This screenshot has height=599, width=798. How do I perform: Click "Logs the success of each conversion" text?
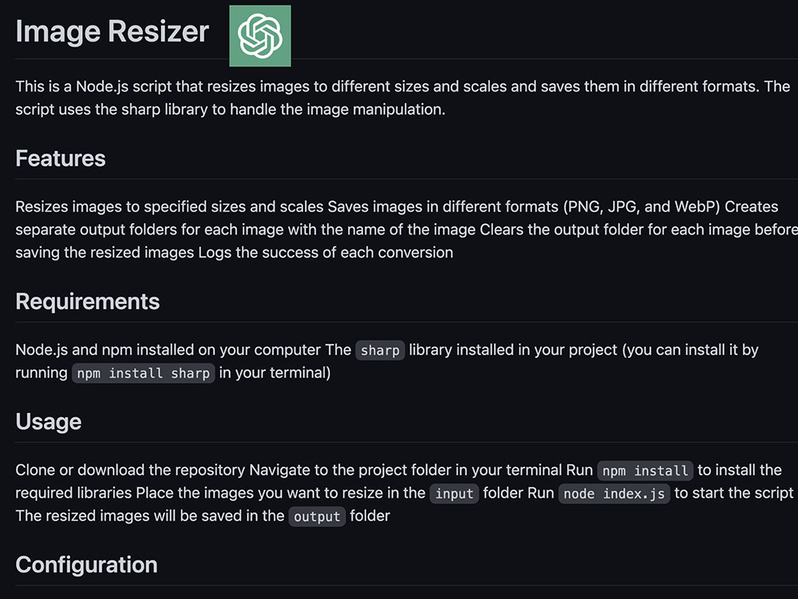[x=326, y=253]
